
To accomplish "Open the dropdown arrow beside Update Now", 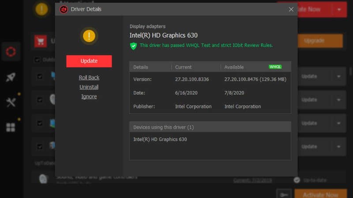I will [x=339, y=9].
